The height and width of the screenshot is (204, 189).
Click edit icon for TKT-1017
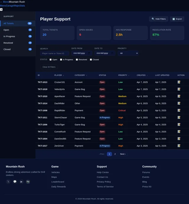[x=179, y=146]
